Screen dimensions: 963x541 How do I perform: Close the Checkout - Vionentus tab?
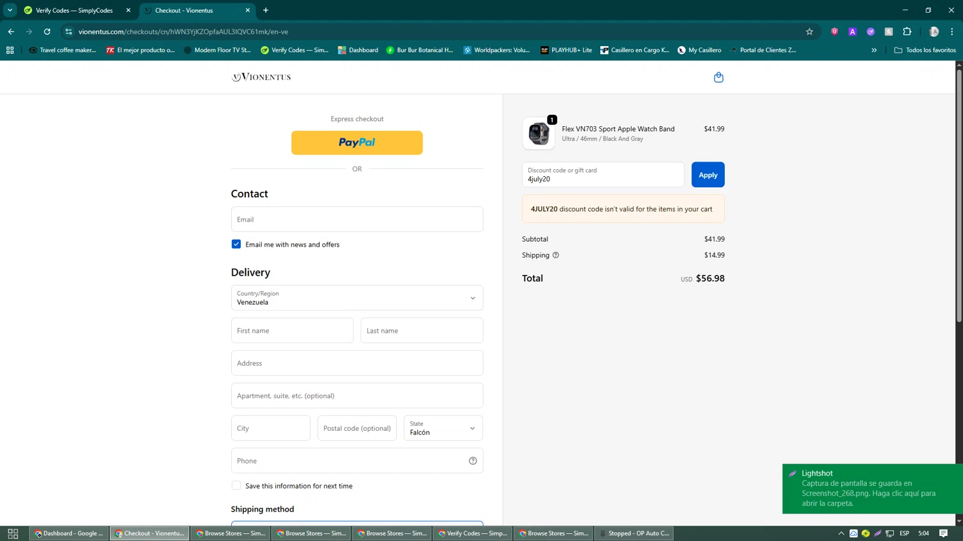[248, 10]
